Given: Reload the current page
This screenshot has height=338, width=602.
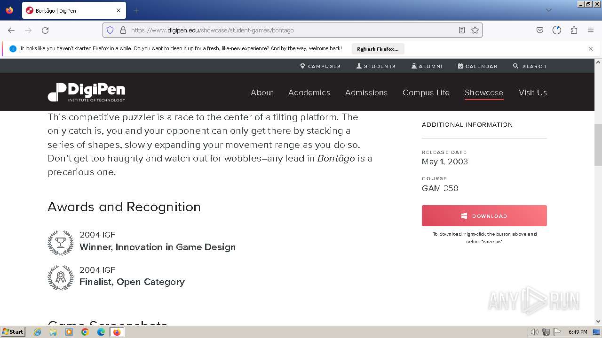Looking at the screenshot, I should click(x=45, y=30).
